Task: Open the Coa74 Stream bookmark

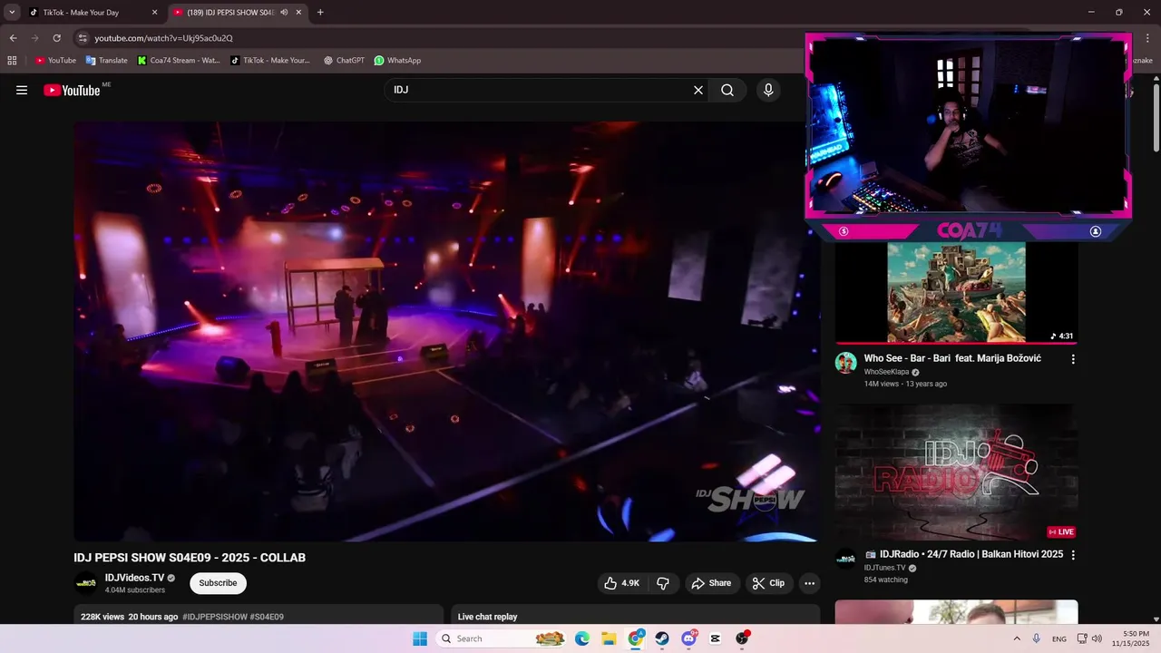Action: coord(179,60)
